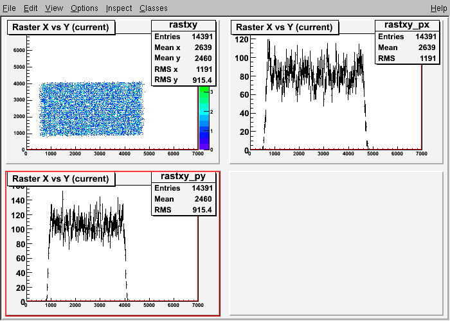Open the View menu
Viewport: 450px width, 321px height.
pyautogui.click(x=54, y=8)
